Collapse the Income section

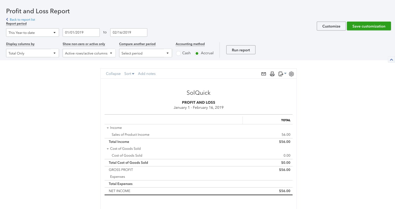point(108,128)
